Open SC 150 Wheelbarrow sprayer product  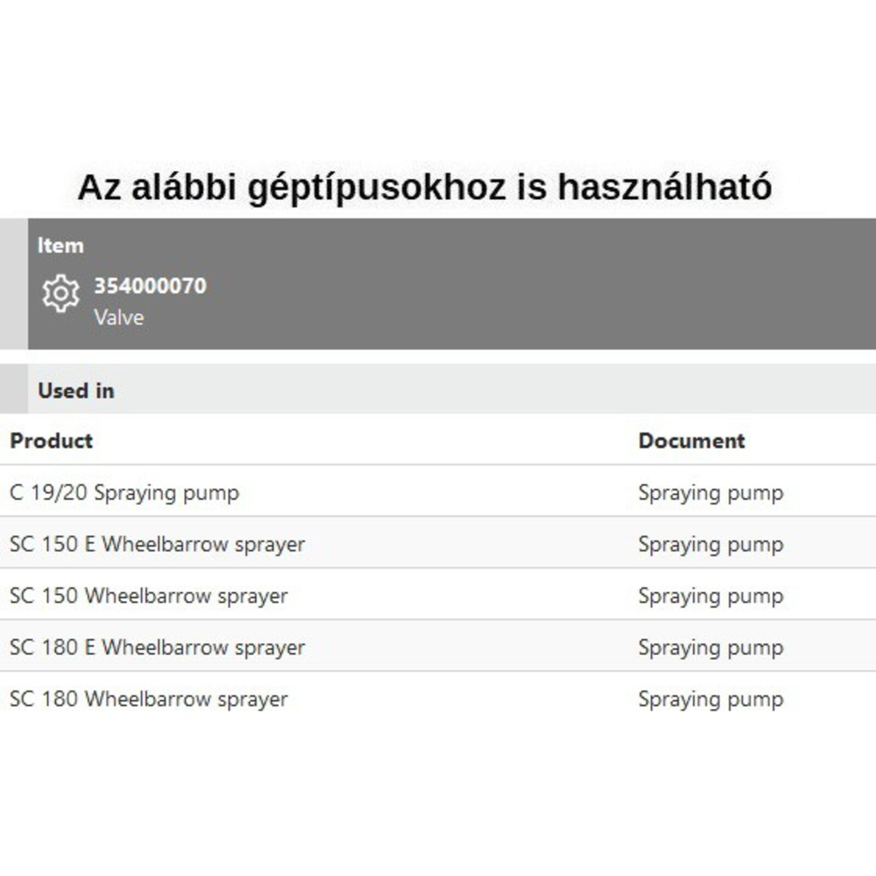[148, 596]
